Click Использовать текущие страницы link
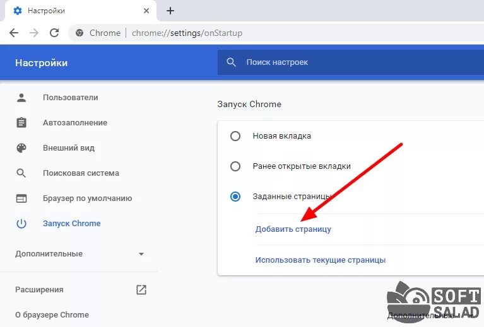 click(x=321, y=260)
